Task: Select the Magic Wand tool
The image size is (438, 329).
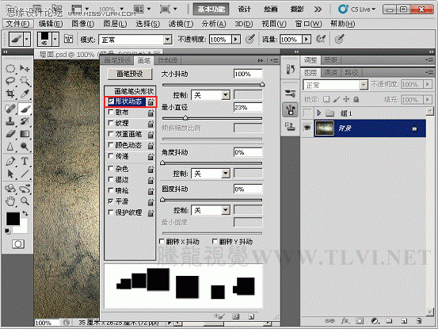Action: pyautogui.click(x=25, y=81)
